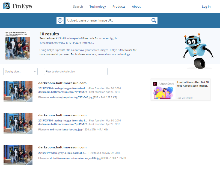Click darkroom.baltimoresun.com heading of p007.jpg result

62,147
